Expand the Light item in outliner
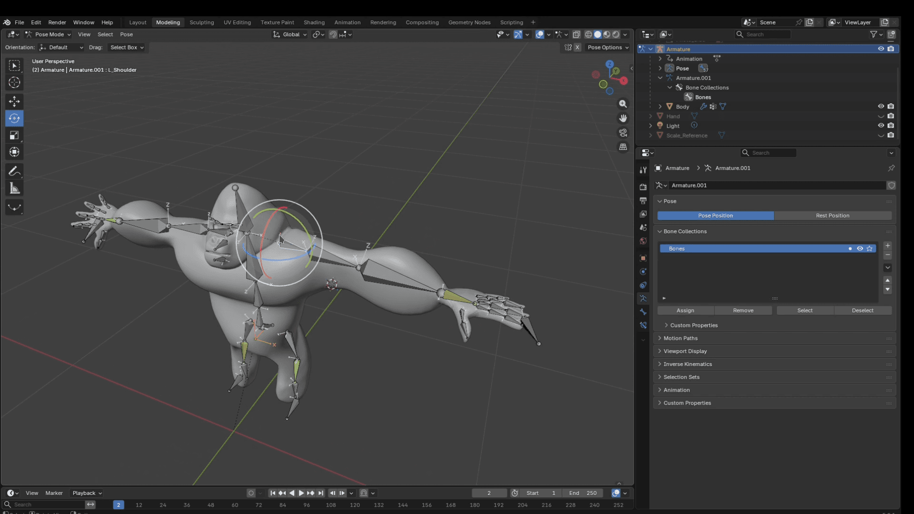The height and width of the screenshot is (514, 914). (x=651, y=126)
